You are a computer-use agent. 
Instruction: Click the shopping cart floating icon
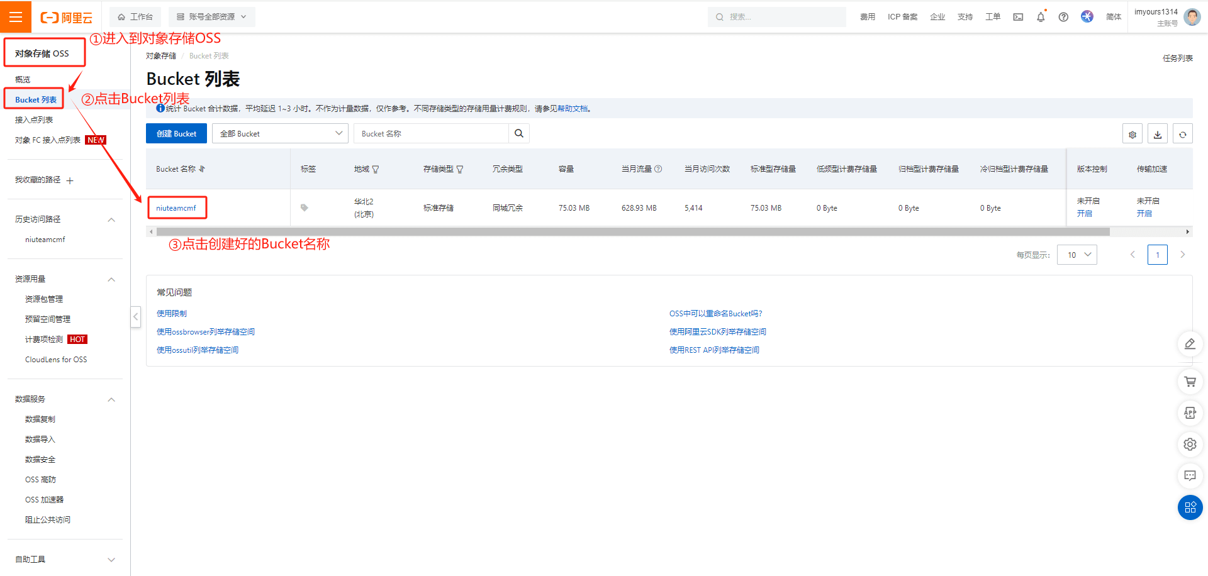[x=1190, y=382]
